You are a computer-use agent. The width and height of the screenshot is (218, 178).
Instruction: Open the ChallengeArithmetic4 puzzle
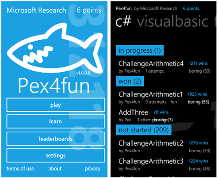pyautogui.click(x=164, y=67)
